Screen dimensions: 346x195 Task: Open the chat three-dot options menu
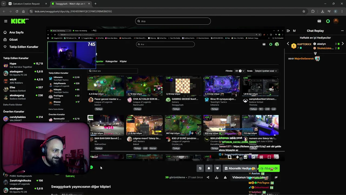click(342, 31)
